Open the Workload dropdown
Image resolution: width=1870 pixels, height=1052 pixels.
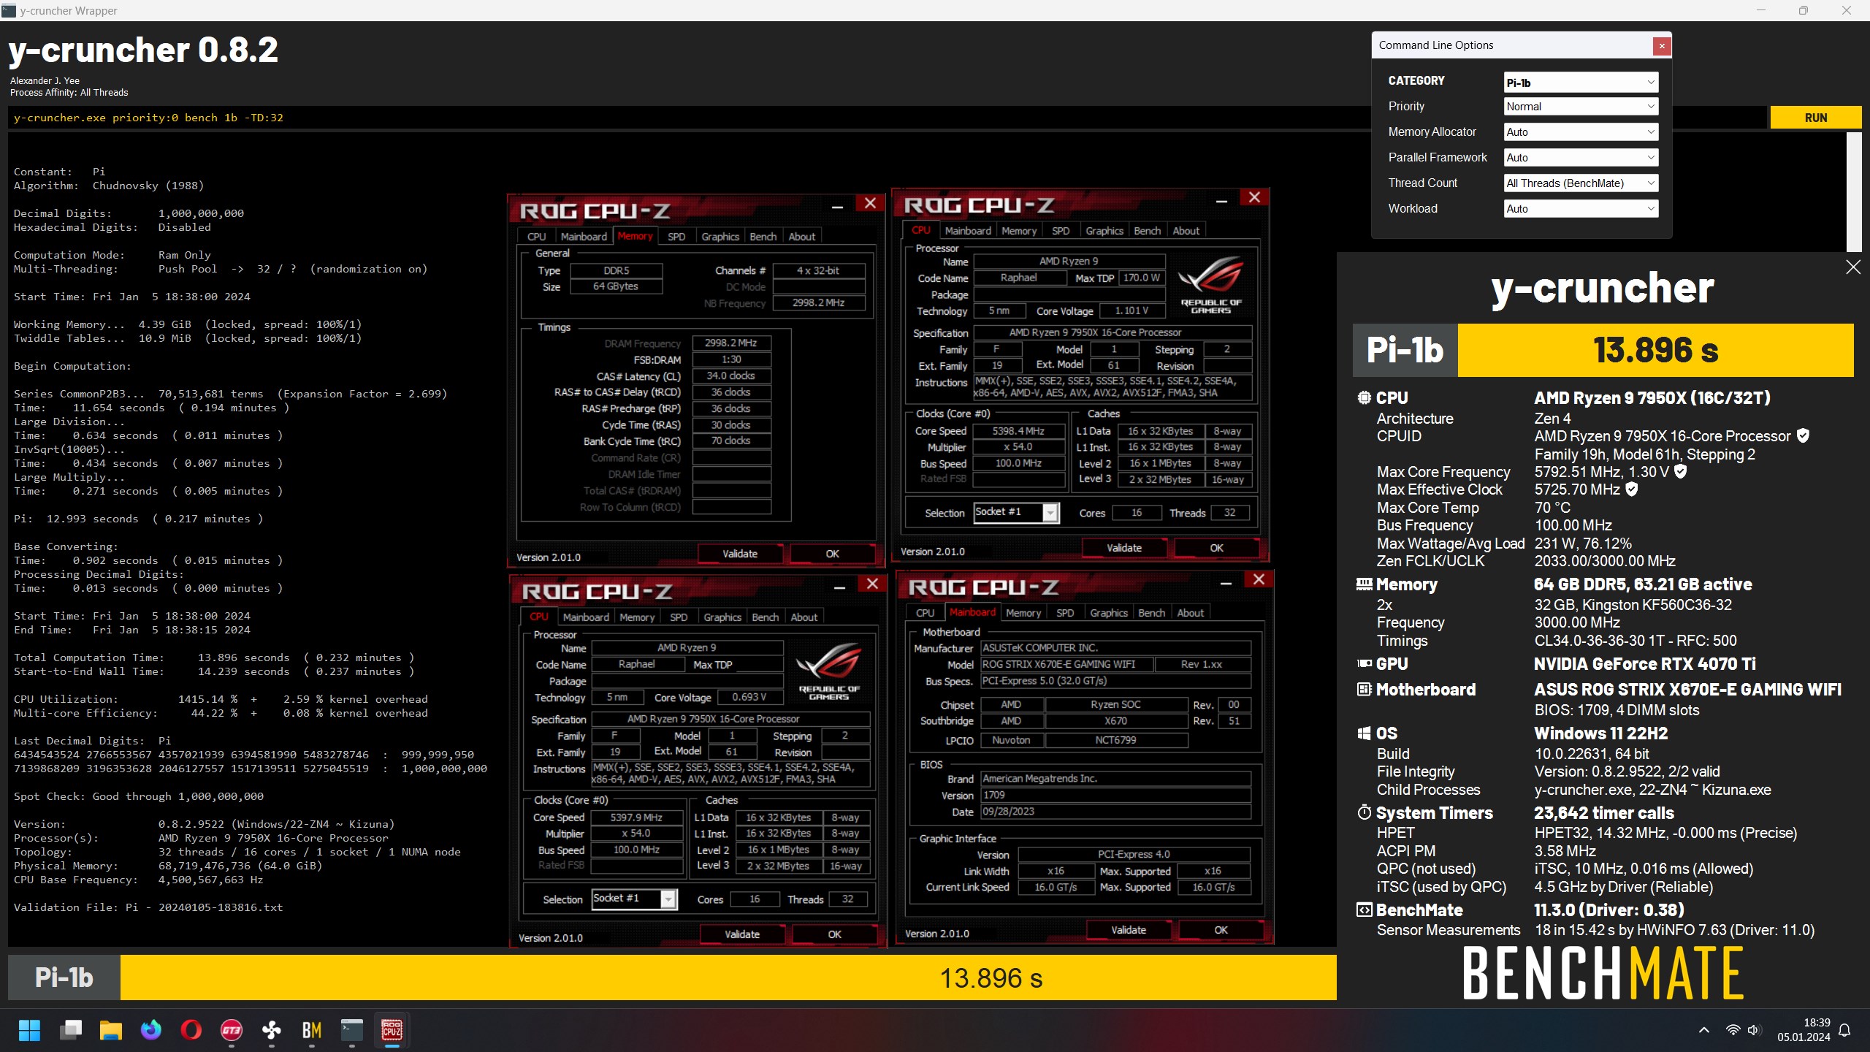1581,209
